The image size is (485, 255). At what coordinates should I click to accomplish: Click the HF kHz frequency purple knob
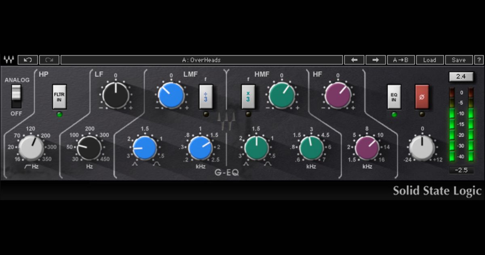pos(367,148)
